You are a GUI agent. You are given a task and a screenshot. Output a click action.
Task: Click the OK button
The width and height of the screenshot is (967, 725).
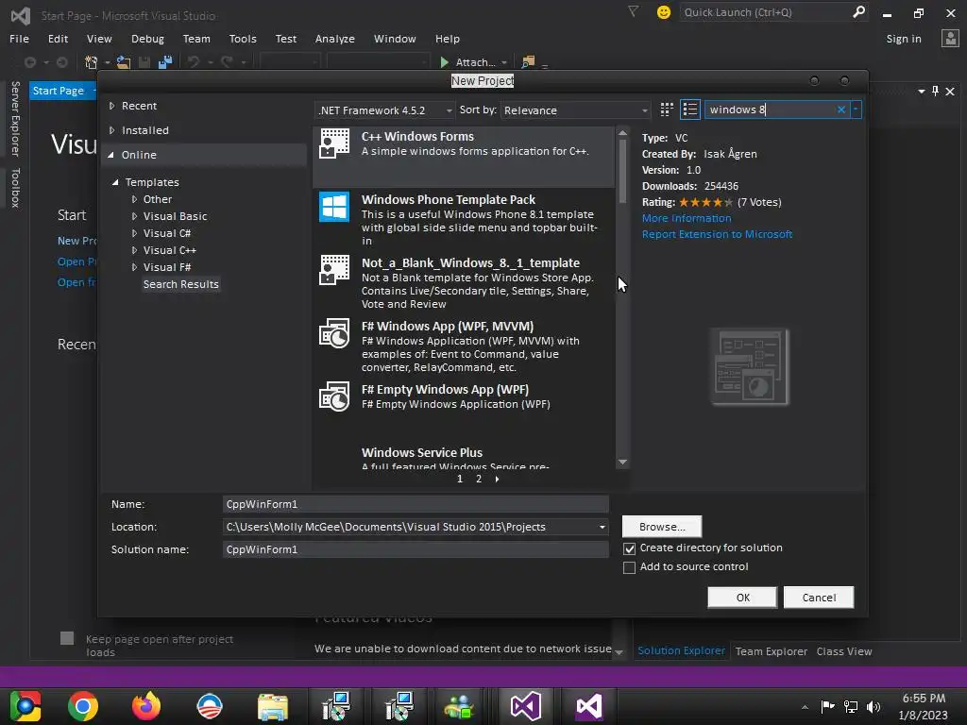(742, 598)
